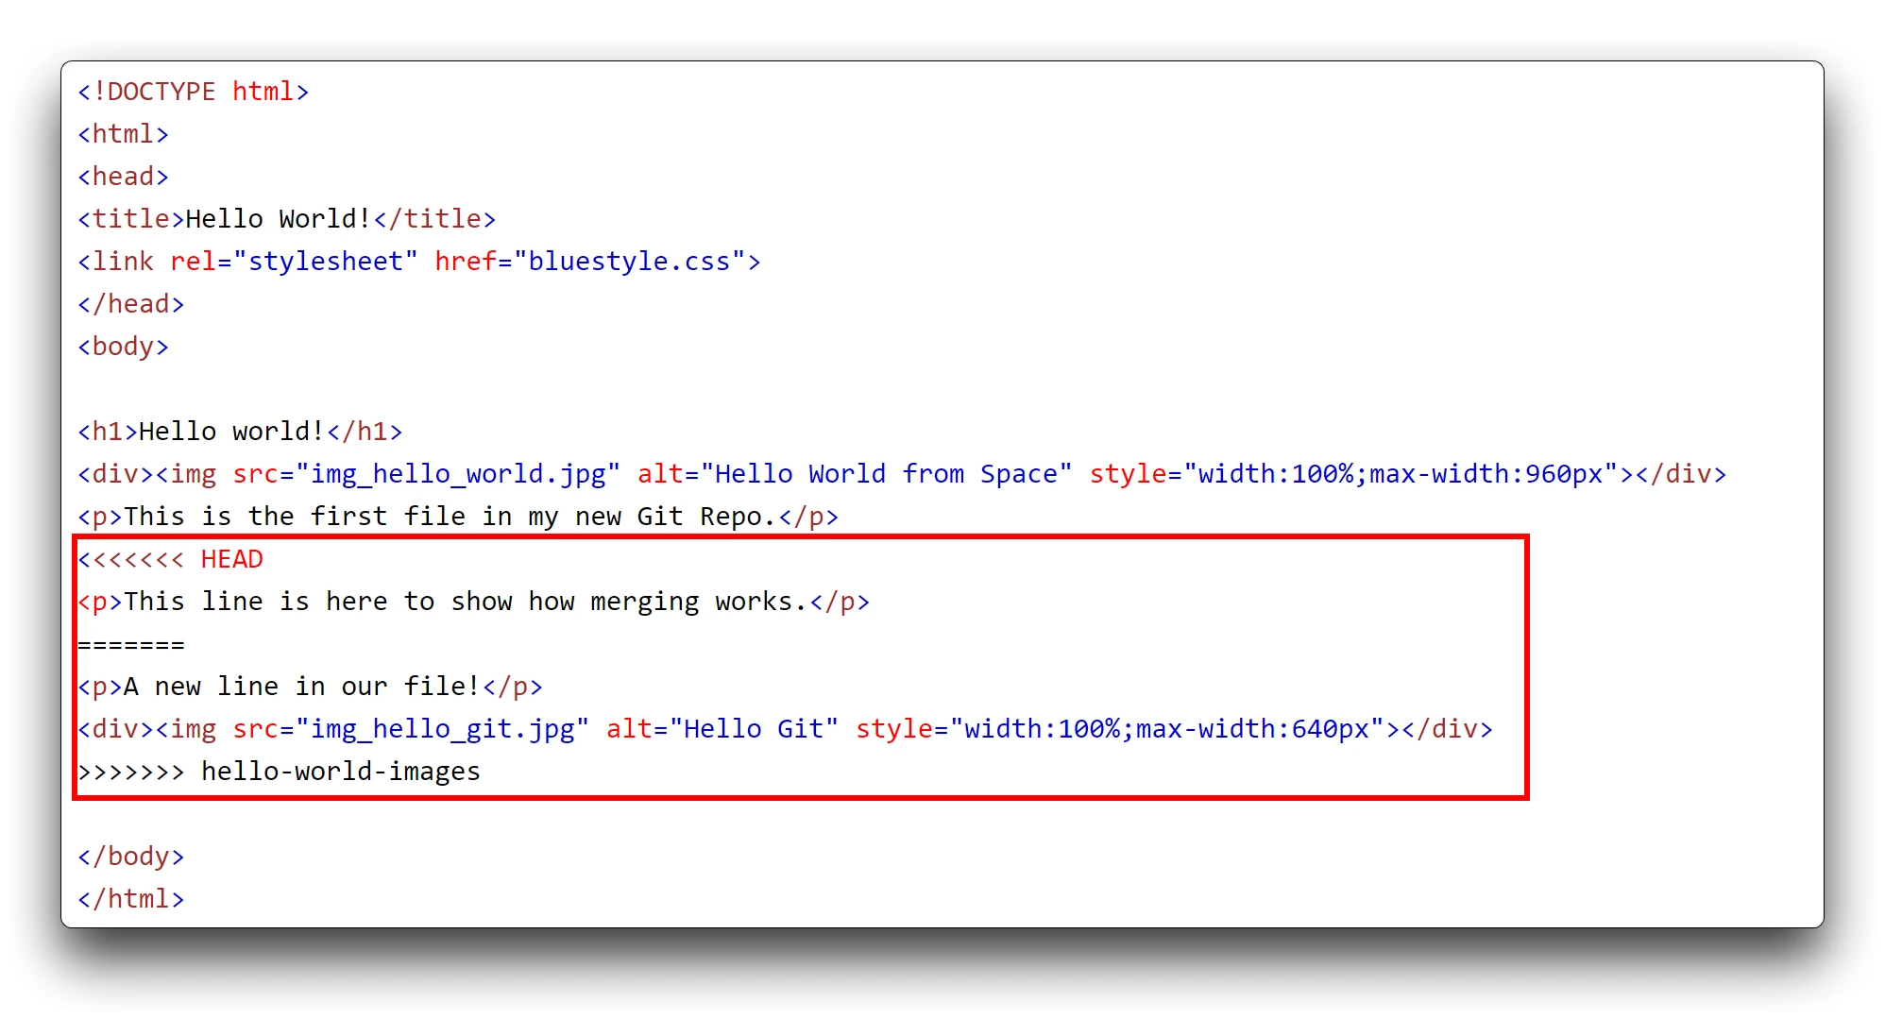Click the 'first file in my new Git Repo' paragraph

pos(457,517)
